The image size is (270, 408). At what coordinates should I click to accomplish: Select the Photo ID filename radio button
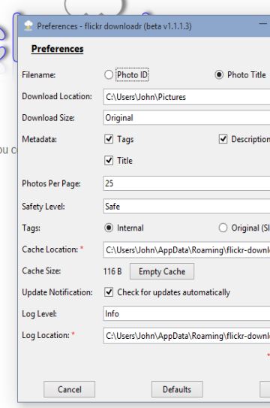tap(109, 74)
